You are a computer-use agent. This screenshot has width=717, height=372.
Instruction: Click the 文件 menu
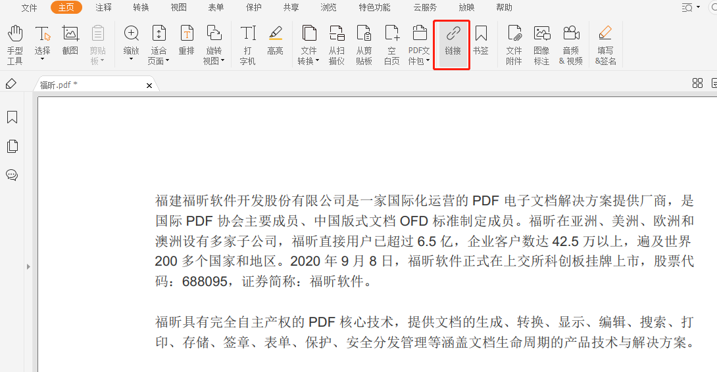[x=29, y=8]
